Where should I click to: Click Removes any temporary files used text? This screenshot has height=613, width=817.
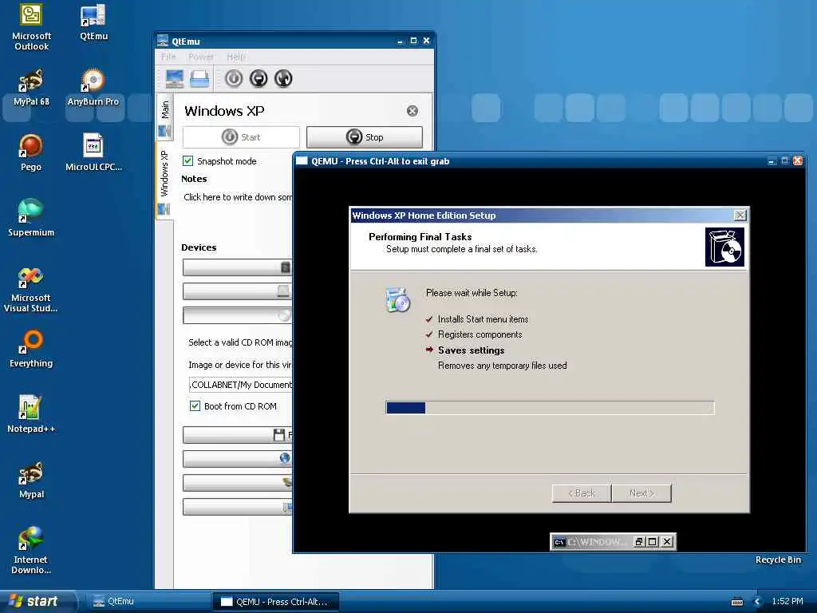point(503,366)
